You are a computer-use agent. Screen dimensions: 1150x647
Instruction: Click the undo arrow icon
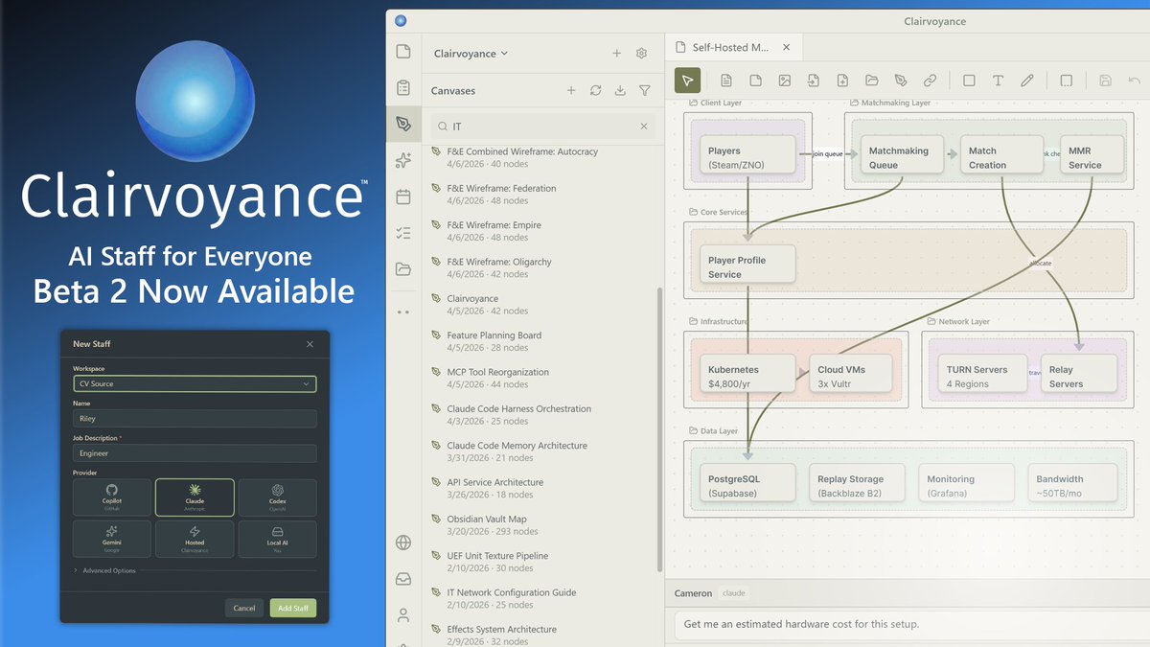1135,81
